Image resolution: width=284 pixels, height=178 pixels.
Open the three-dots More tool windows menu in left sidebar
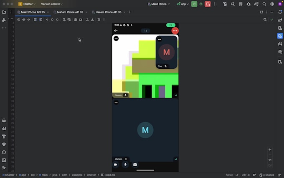coord(4,28)
